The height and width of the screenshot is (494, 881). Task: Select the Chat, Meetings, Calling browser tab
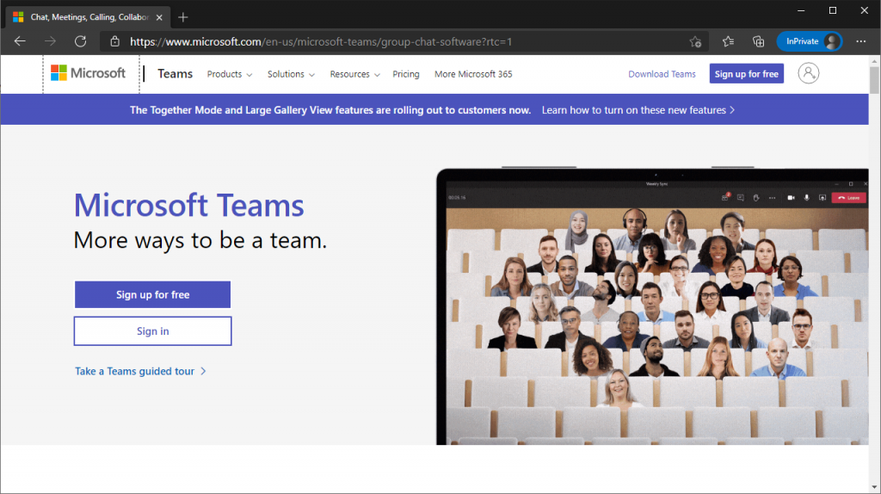click(87, 17)
